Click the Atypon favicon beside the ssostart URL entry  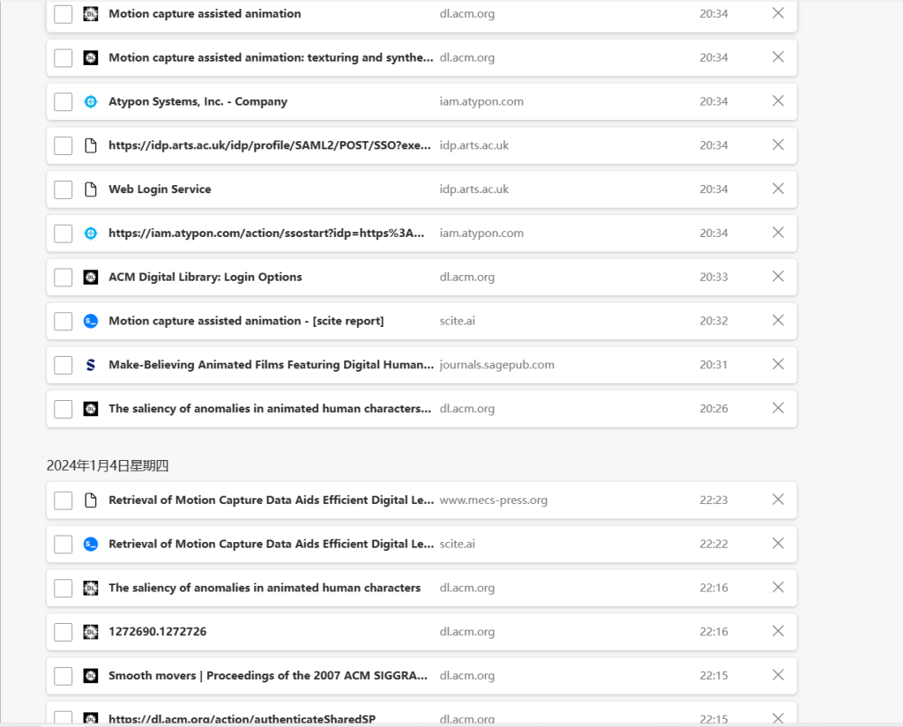pos(91,234)
